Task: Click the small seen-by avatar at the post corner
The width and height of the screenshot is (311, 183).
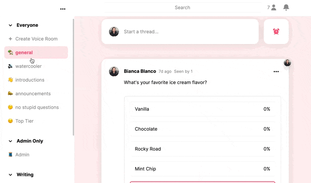Action: [287, 63]
